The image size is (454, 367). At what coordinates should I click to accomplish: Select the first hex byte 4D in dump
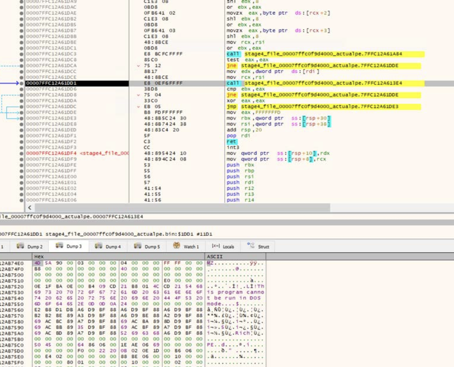(x=37, y=263)
